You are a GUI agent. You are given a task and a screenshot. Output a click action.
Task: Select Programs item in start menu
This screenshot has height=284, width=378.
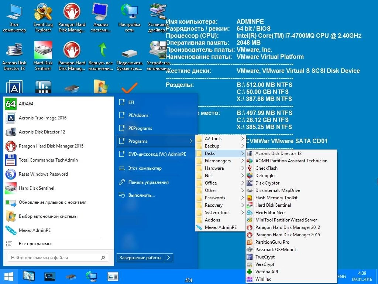tap(156, 141)
